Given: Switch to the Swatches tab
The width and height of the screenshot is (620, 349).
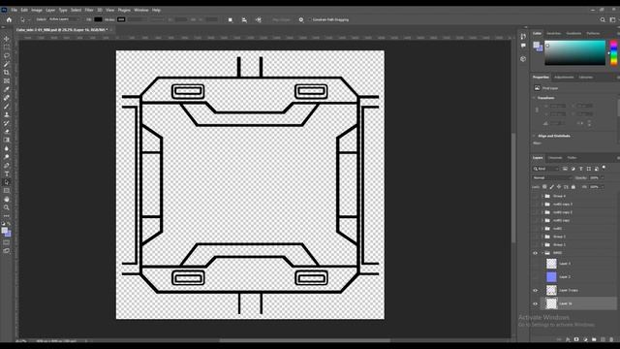Looking at the screenshot, I should point(553,34).
